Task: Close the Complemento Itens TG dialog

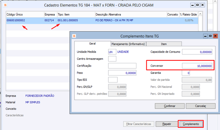Action: [215, 36]
